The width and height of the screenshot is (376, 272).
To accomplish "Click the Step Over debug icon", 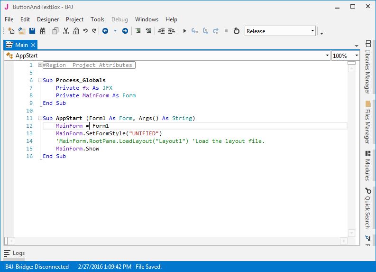I will [205, 31].
